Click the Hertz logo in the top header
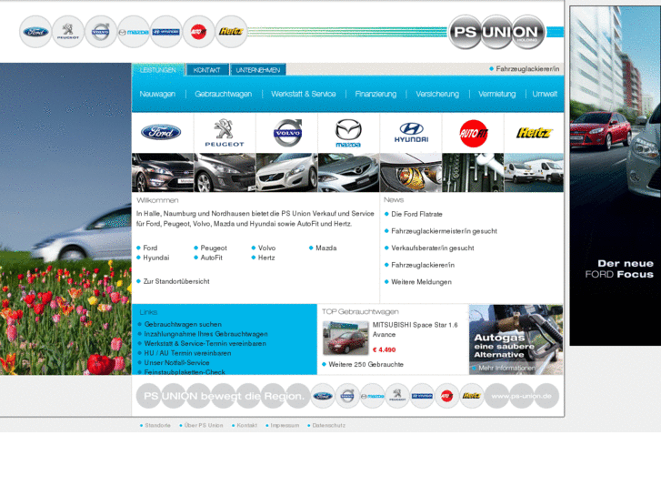The height and width of the screenshot is (496, 661). click(231, 32)
